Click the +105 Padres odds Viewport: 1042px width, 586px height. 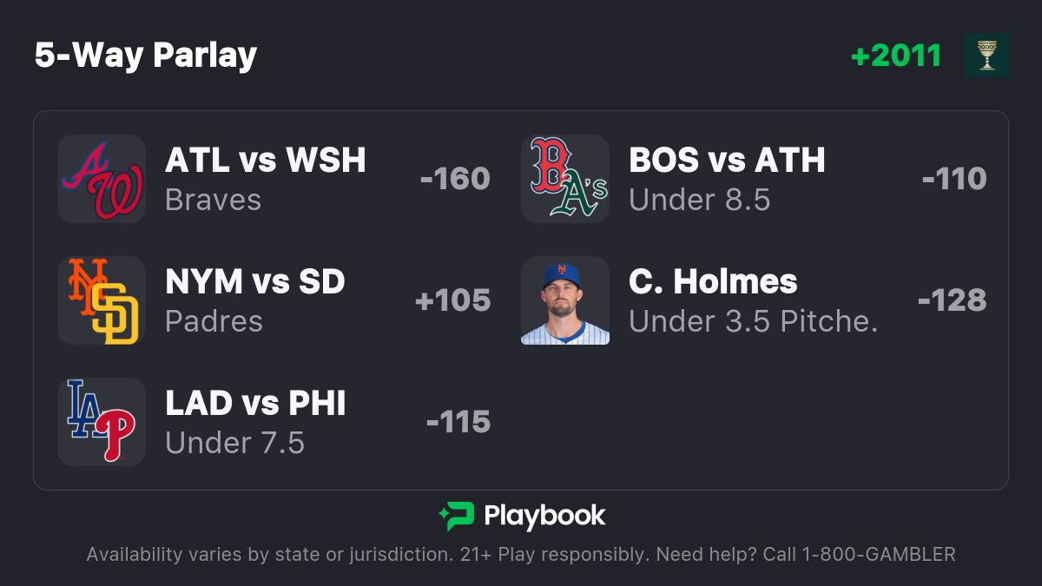(x=453, y=300)
